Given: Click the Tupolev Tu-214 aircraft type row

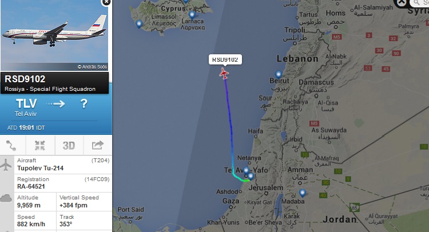Looking at the screenshot, I should [63, 165].
